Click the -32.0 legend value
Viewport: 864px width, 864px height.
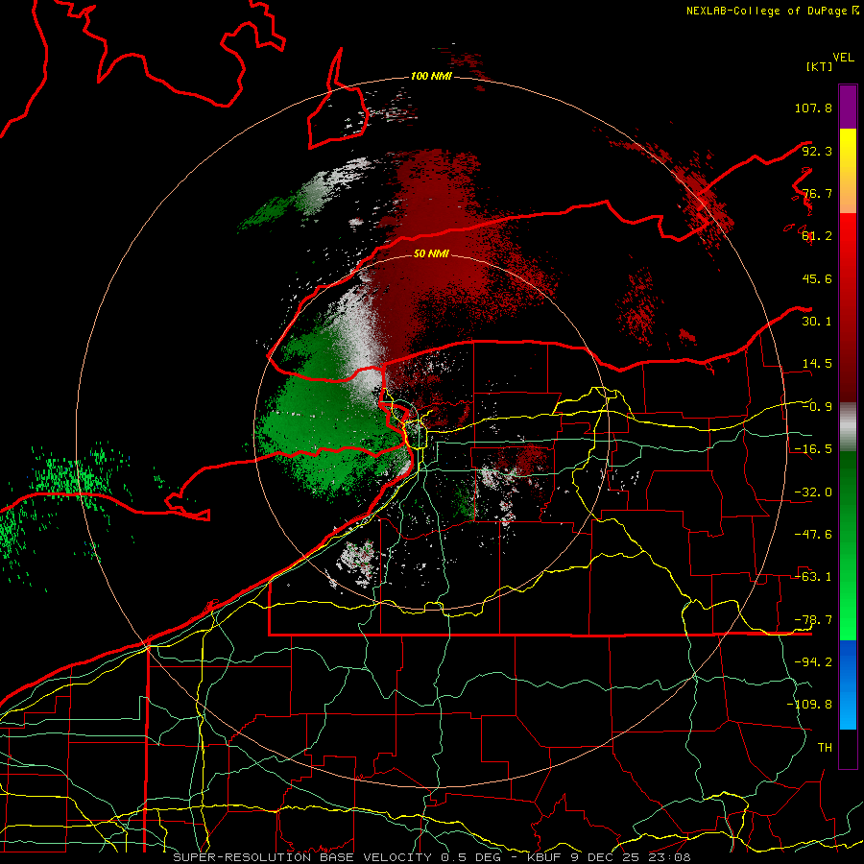813,492
